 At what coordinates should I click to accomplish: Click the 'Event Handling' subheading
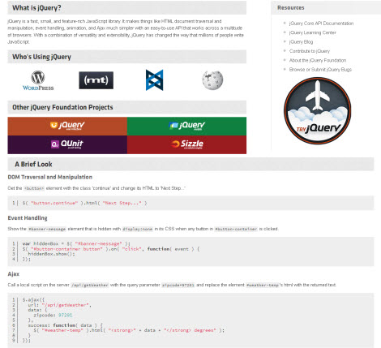pos(28,218)
